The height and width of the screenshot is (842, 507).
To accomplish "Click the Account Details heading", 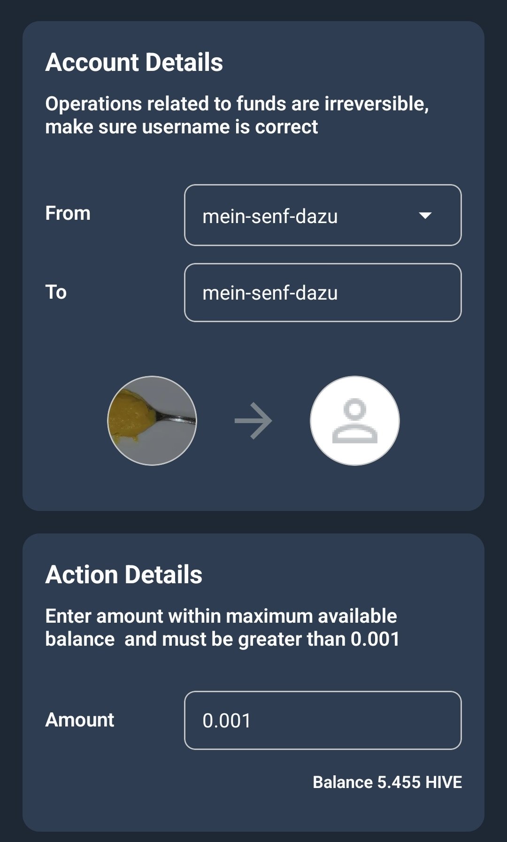I will (134, 62).
